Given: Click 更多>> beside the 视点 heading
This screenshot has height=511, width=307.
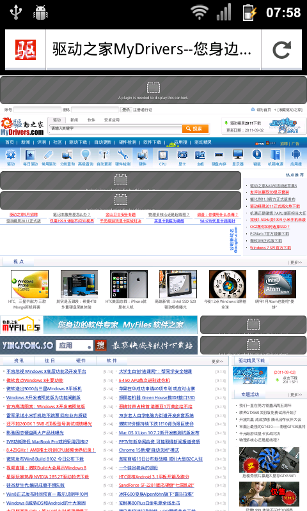Looking at the screenshot, I should pyautogui.click(x=296, y=262).
